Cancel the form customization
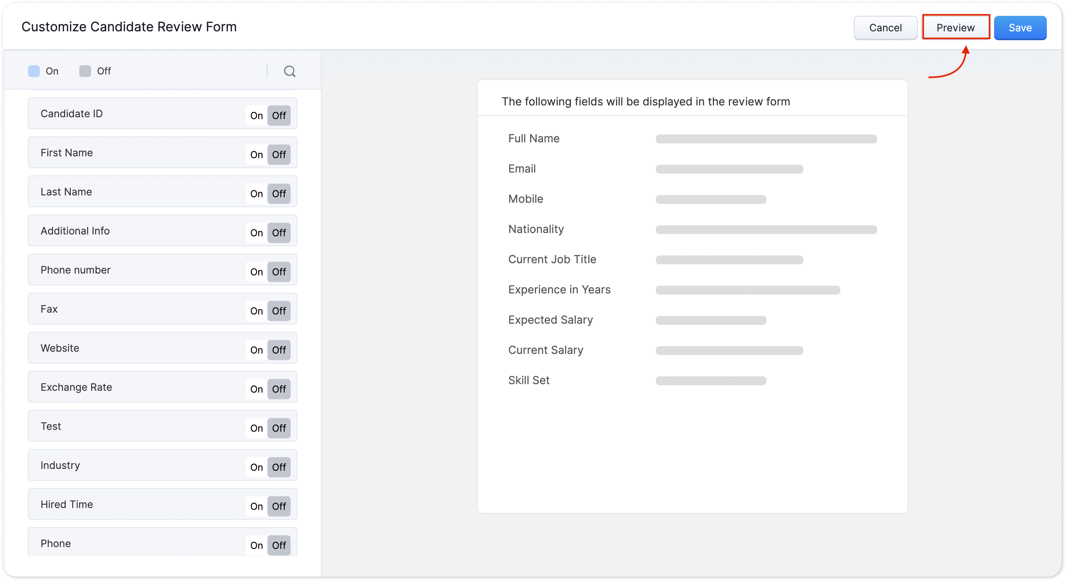Viewport: 1066px width, 581px height. tap(885, 28)
